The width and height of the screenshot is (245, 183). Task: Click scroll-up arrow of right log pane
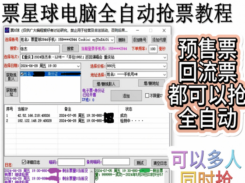click(166, 172)
